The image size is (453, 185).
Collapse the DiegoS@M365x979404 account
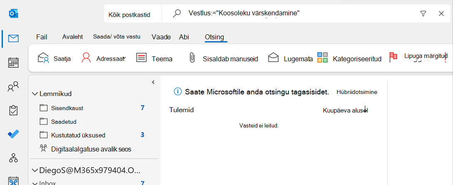(x=35, y=171)
